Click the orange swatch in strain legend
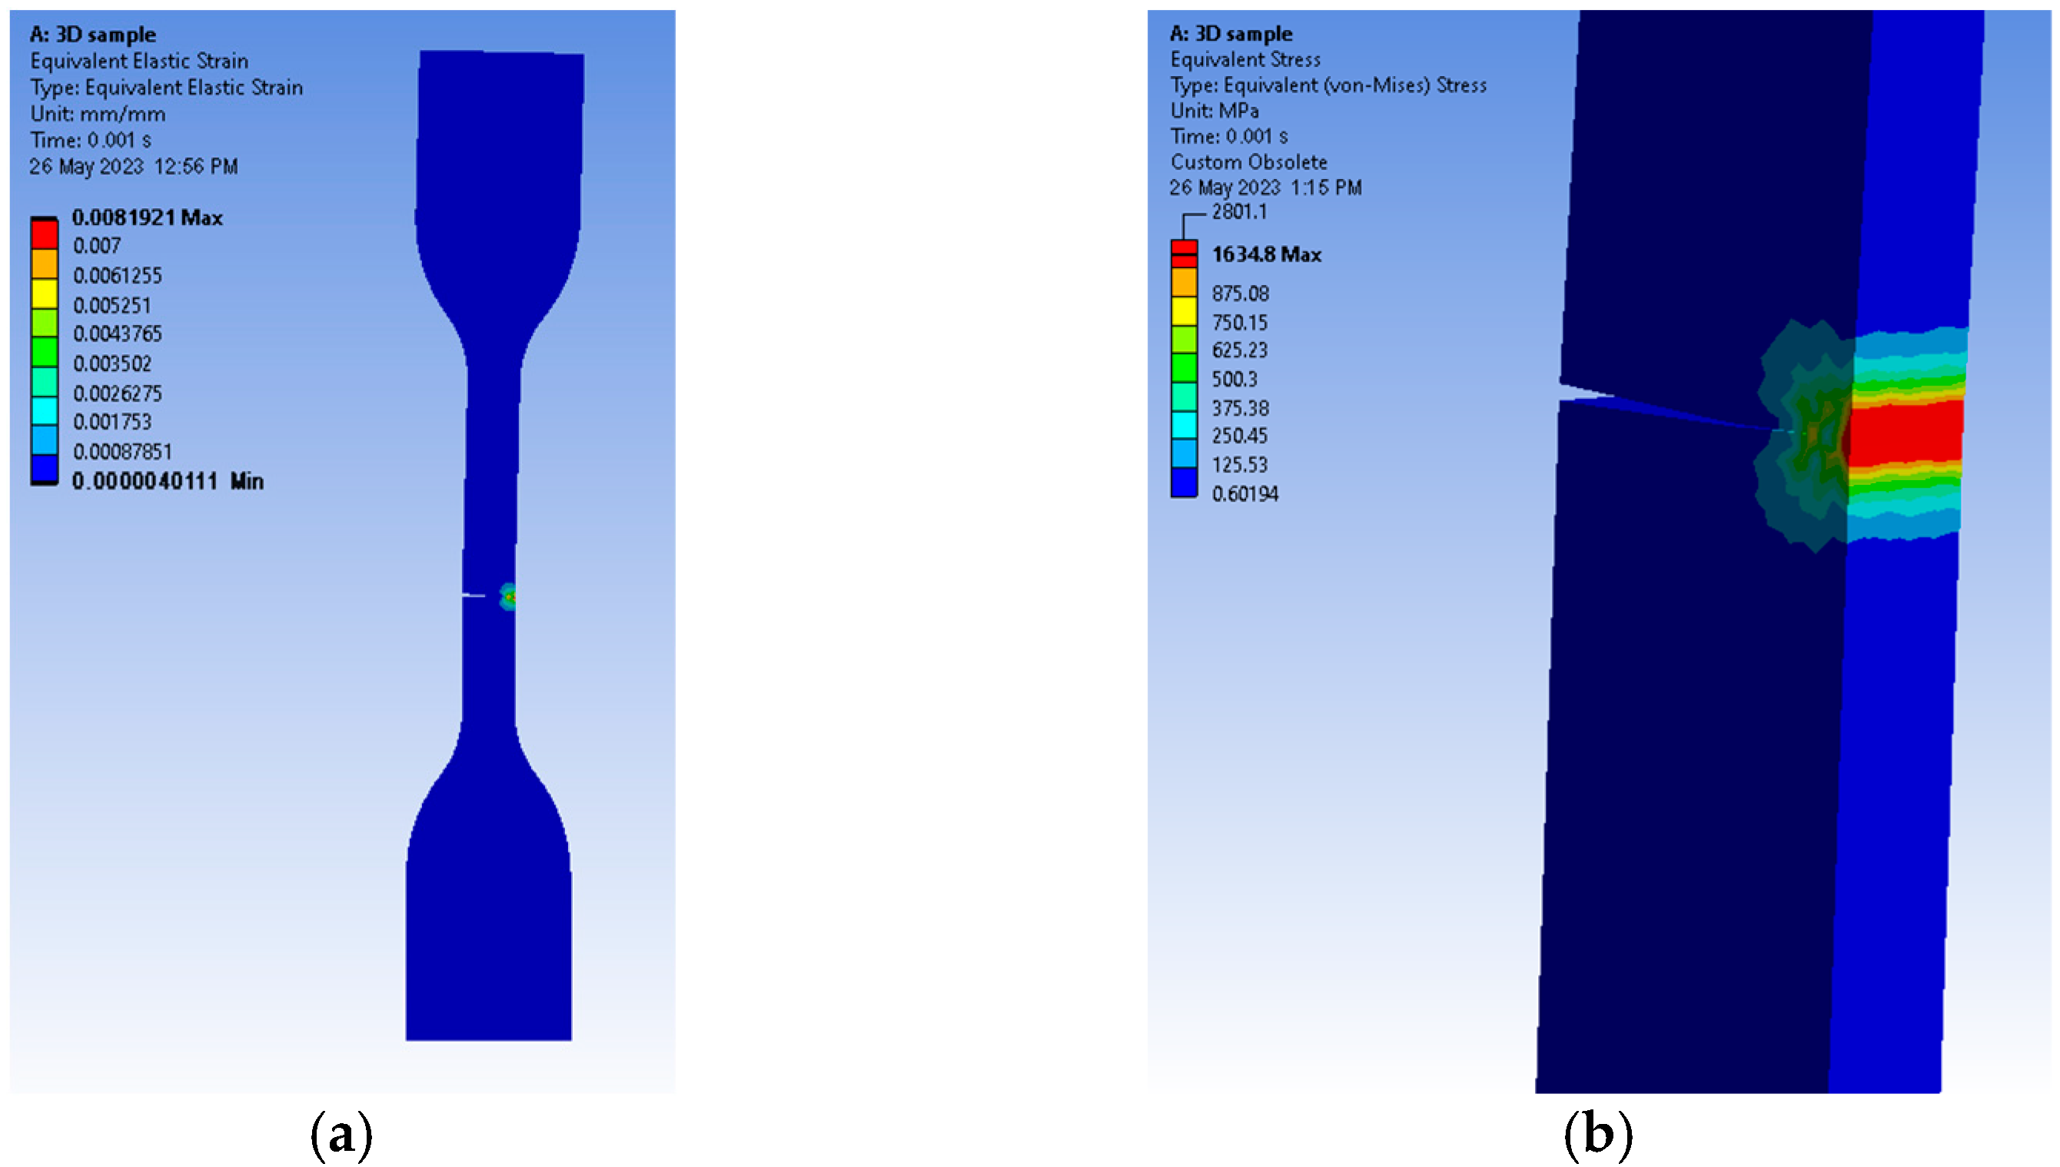This screenshot has width=2060, height=1167. coord(44,264)
